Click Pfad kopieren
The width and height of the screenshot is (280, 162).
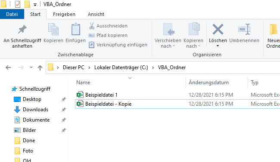(108, 35)
